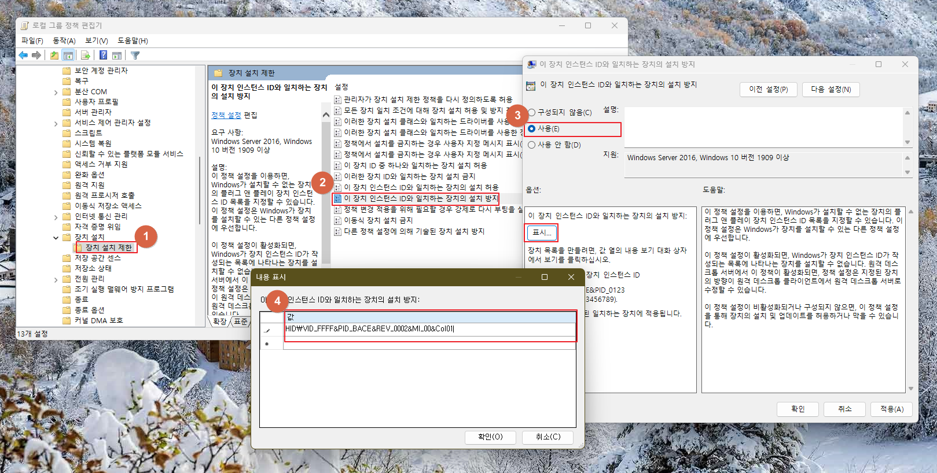Expand the 전원 관리 tree node
Image resolution: width=937 pixels, height=473 pixels.
pyautogui.click(x=56, y=279)
